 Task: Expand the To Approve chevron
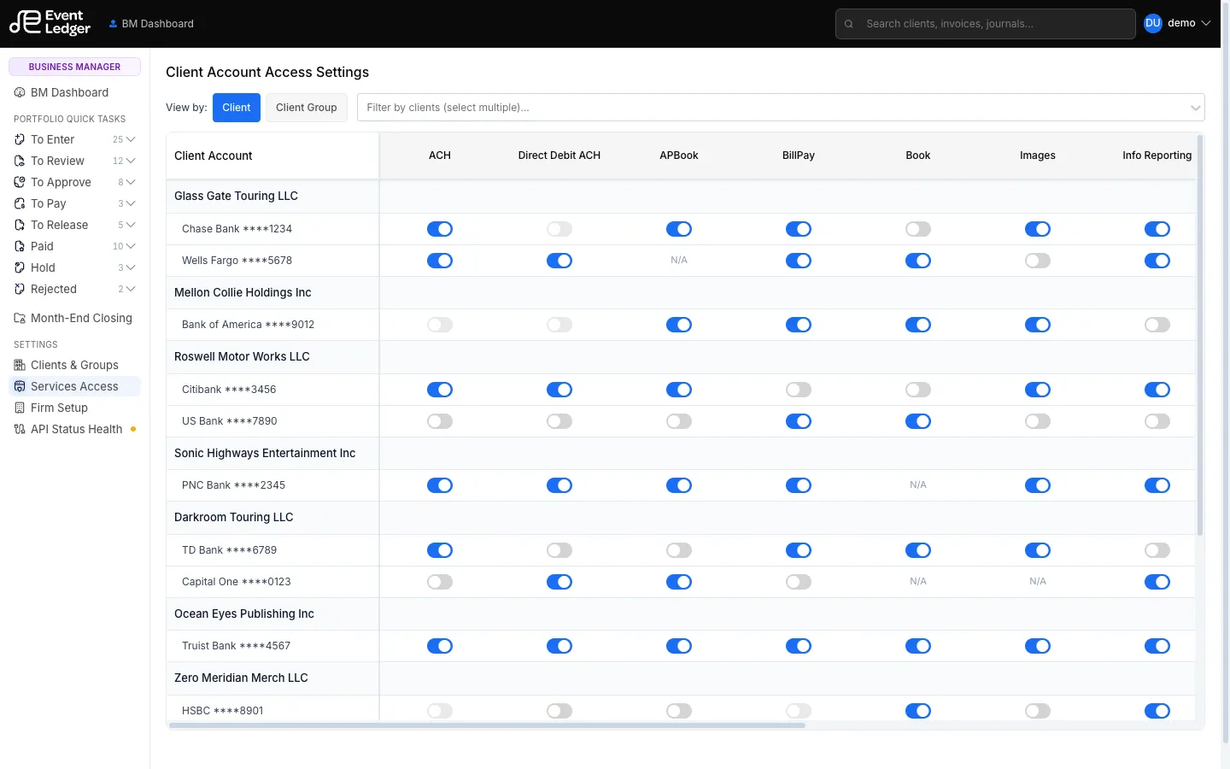pyautogui.click(x=131, y=182)
